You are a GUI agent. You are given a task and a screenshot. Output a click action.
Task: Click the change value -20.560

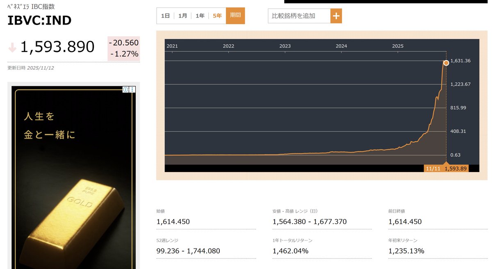[x=124, y=43]
